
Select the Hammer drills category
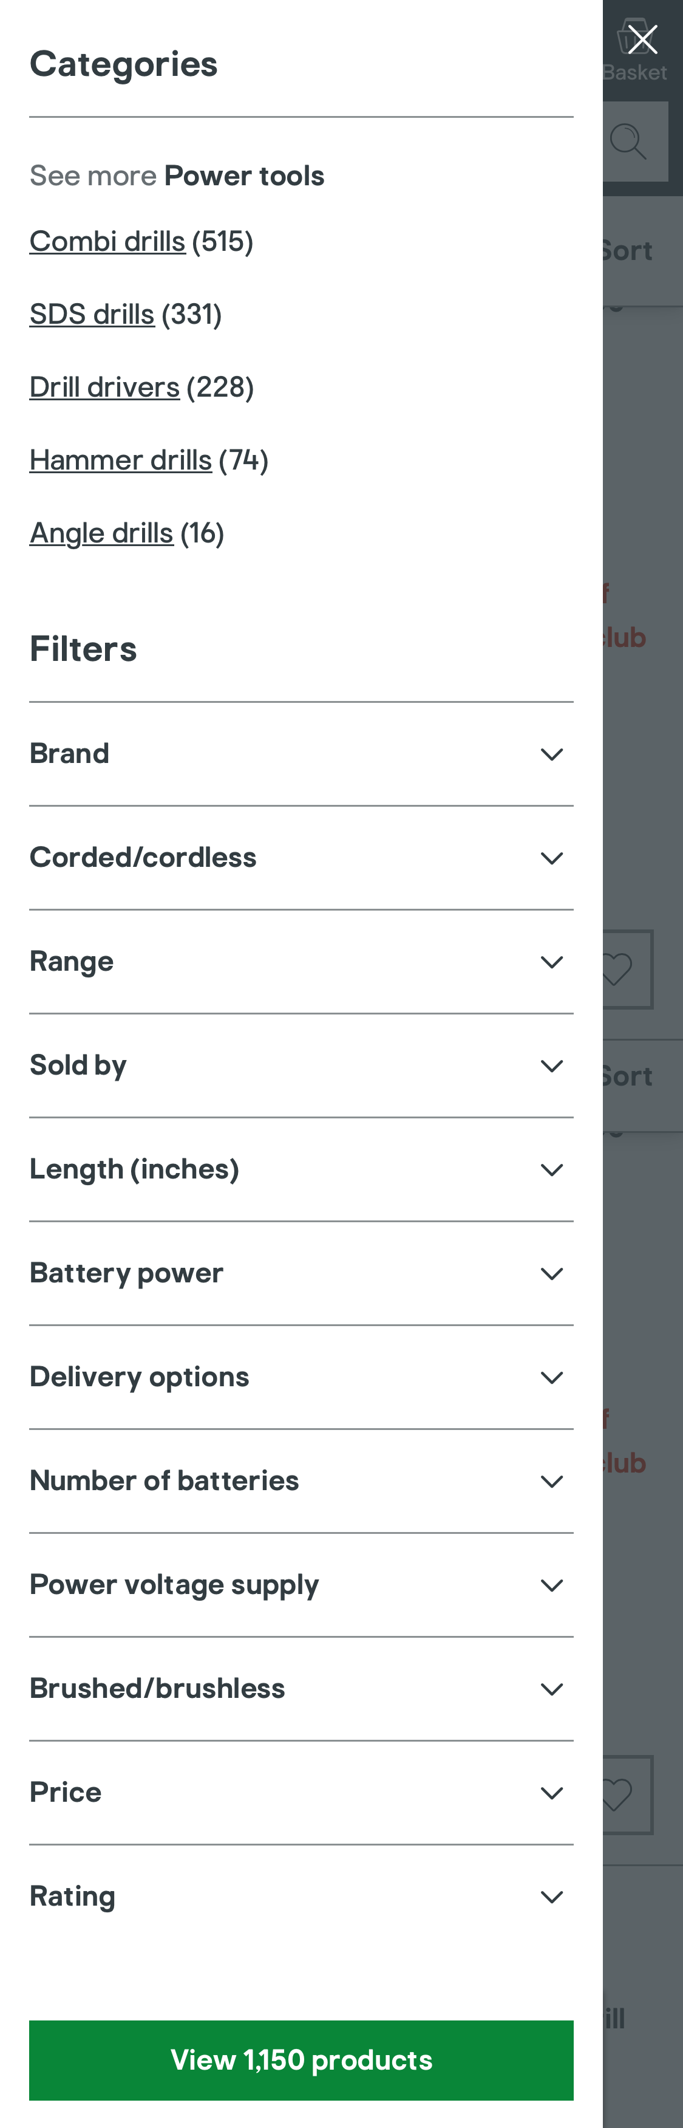pos(121,461)
